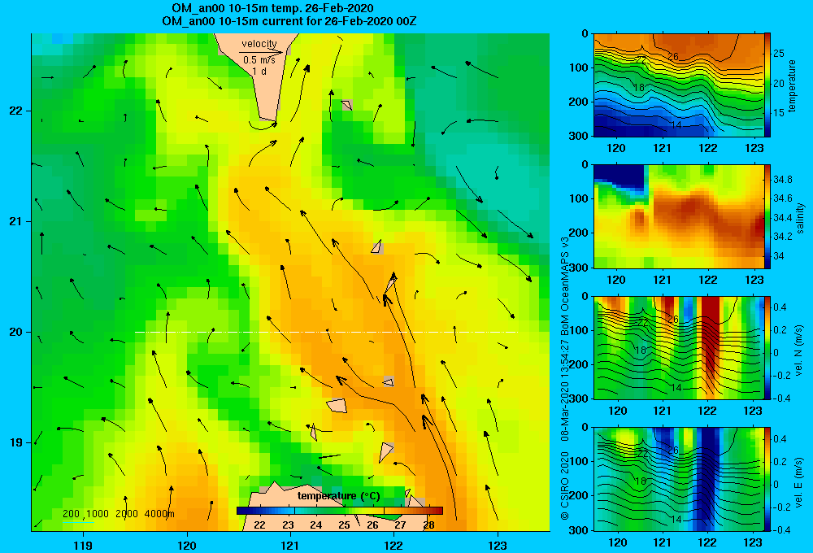Click the 14 contour label in the temperature section
Viewport: 813px width, 553px height.
click(676, 125)
